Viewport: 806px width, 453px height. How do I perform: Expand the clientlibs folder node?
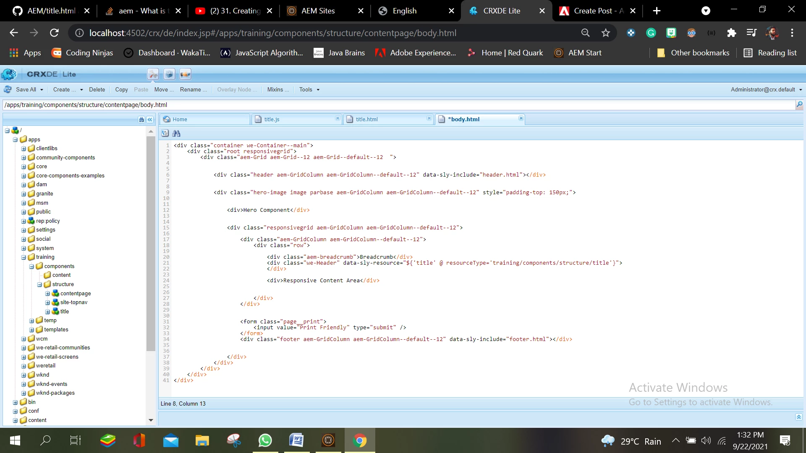[x=24, y=148]
